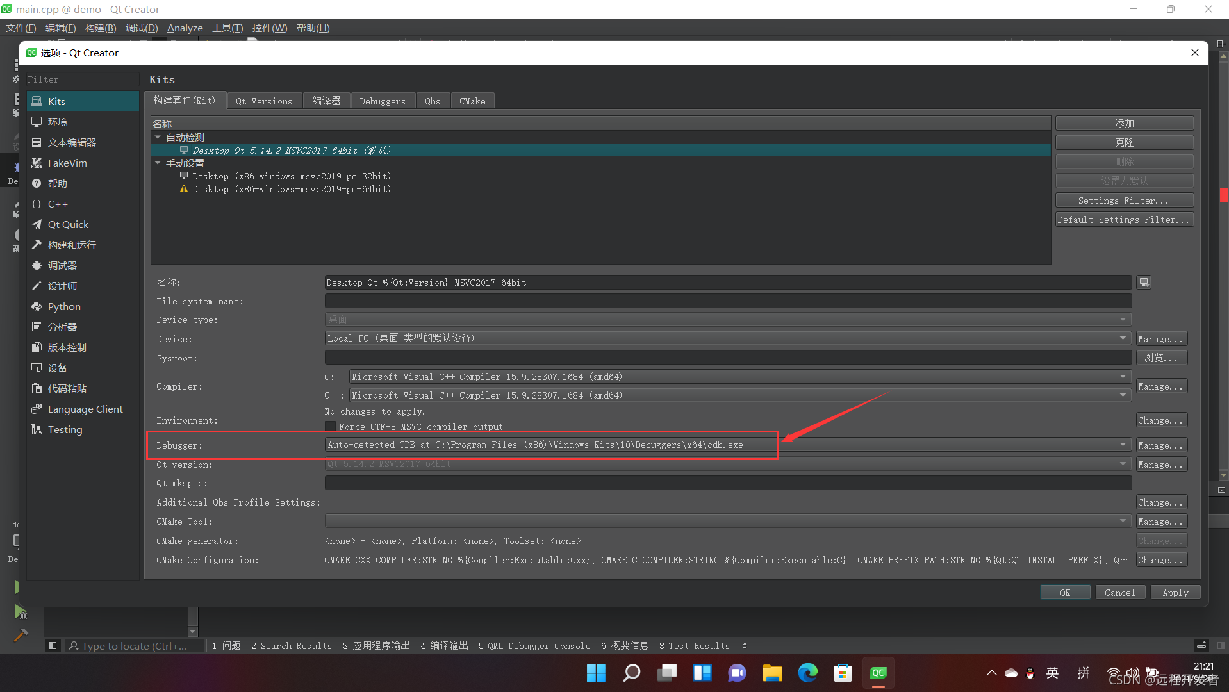Click Type to locate search box
The width and height of the screenshot is (1229, 692).
pyautogui.click(x=133, y=645)
